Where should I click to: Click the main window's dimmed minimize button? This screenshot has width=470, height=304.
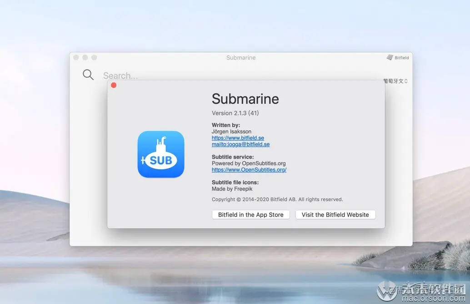tap(85, 57)
